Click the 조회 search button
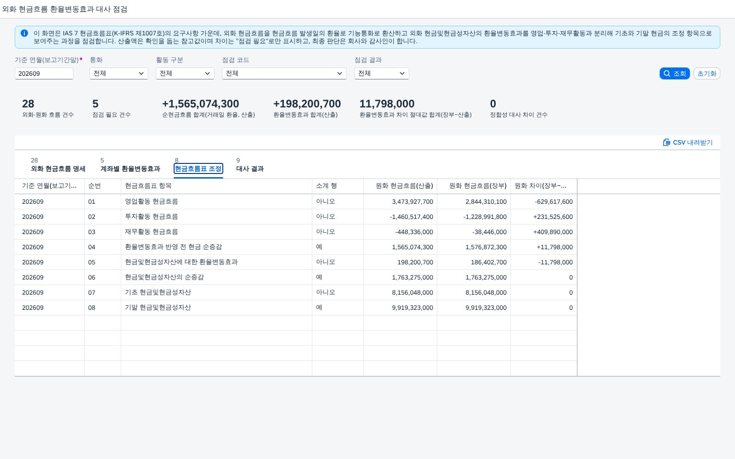This screenshot has width=735, height=459. pyautogui.click(x=675, y=73)
